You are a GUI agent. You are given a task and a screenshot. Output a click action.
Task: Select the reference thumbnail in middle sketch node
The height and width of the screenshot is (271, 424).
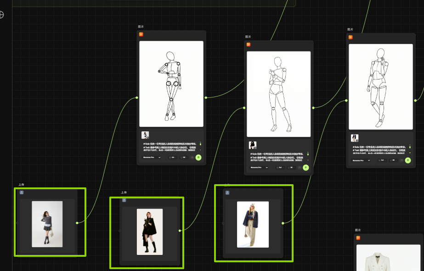click(x=253, y=145)
